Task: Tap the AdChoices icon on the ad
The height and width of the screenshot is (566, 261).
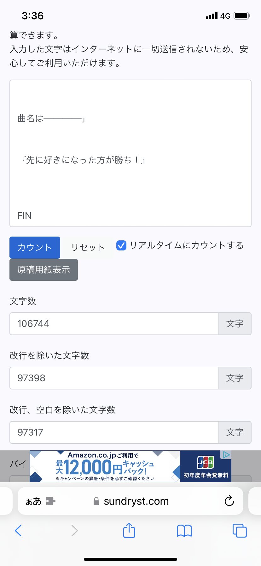Action: (x=226, y=455)
